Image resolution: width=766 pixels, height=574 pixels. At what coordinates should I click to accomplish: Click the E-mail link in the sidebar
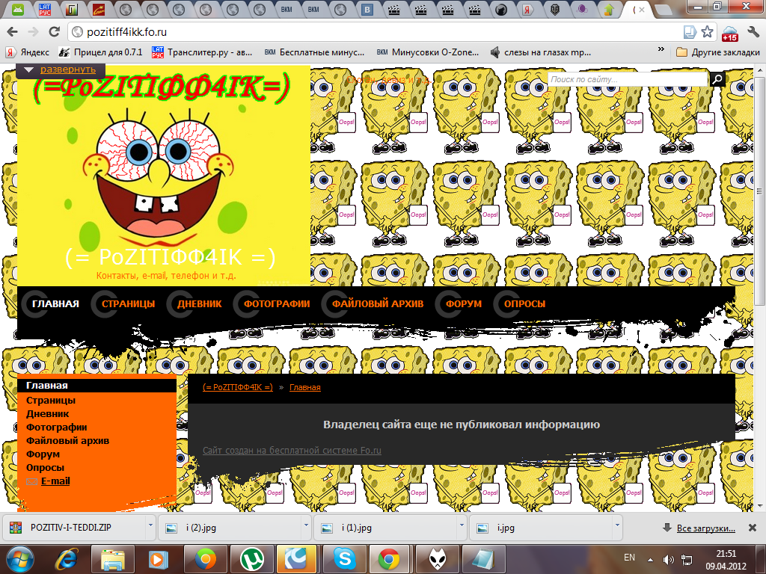click(55, 481)
